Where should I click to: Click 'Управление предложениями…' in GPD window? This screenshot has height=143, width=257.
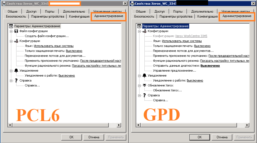[x=174, y=71]
